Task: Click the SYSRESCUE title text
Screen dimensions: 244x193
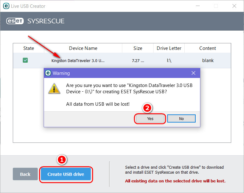Action: pyautogui.click(x=46, y=21)
